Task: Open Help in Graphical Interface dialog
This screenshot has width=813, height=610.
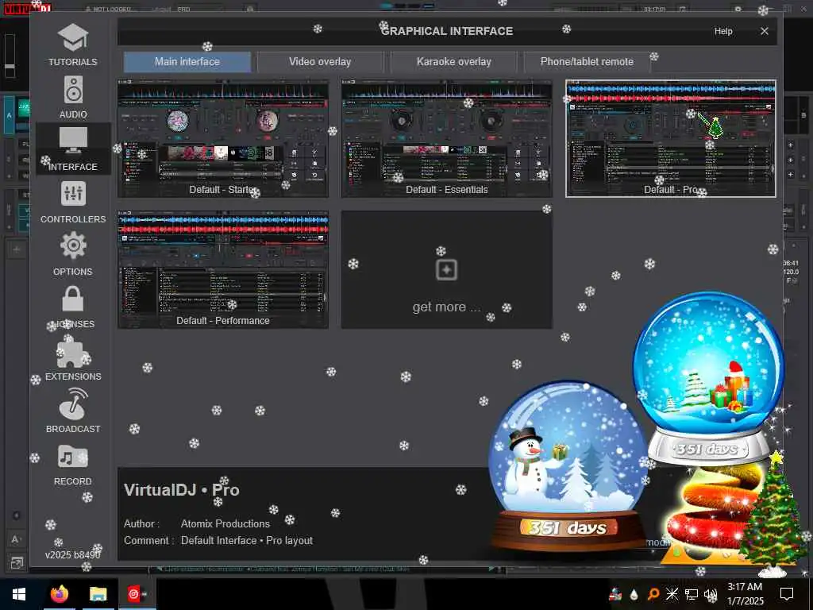Action: [723, 31]
